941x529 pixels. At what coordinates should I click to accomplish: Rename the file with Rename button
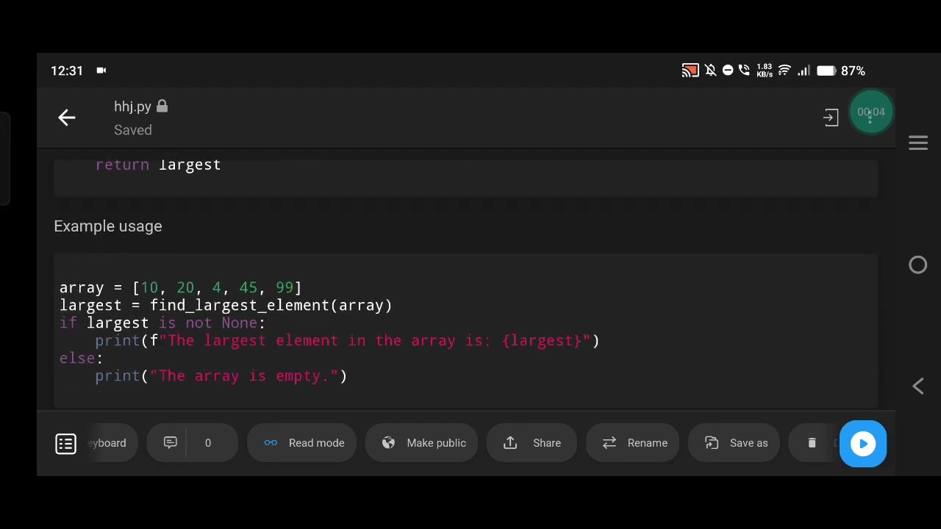point(633,443)
